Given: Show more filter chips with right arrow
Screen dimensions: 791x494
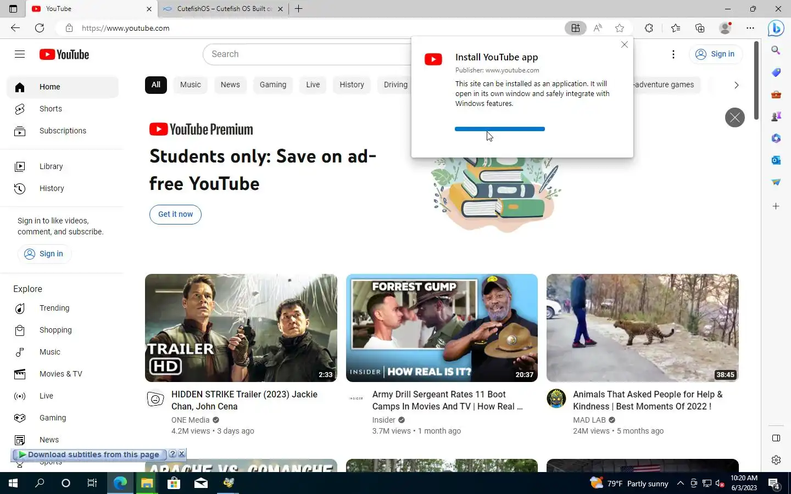Looking at the screenshot, I should click(736, 85).
